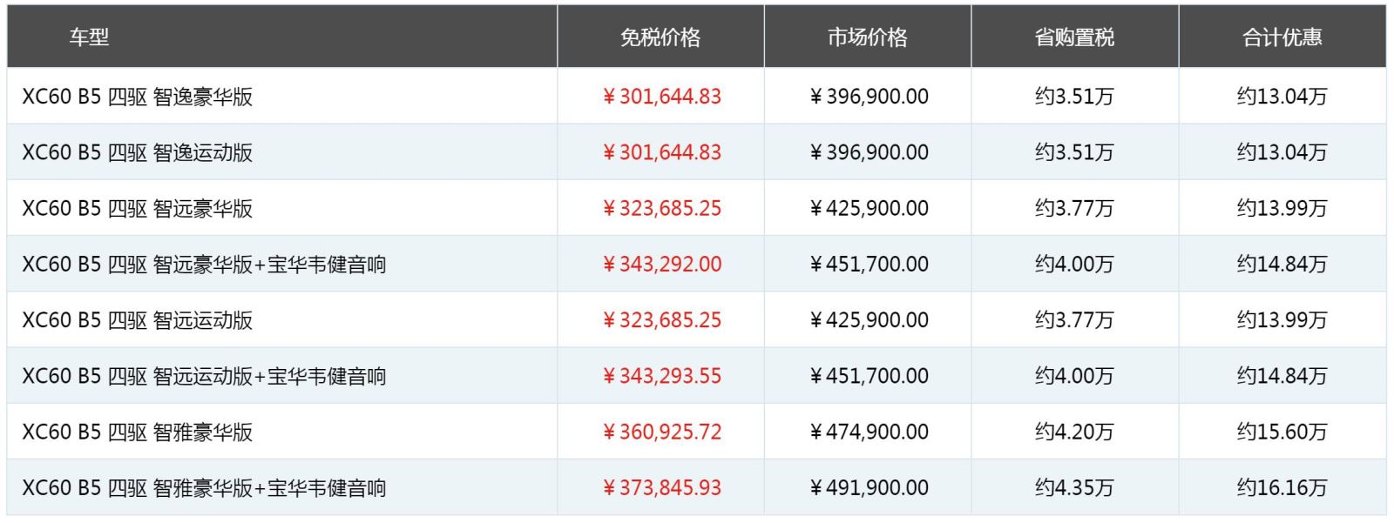Click XC60 智远豪华版+宝华韦健音响 model name

[x=204, y=264]
